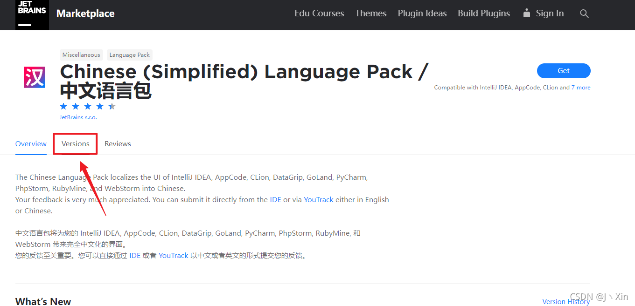Click the star rating row
Screen dimensions: 635x306
(88, 106)
